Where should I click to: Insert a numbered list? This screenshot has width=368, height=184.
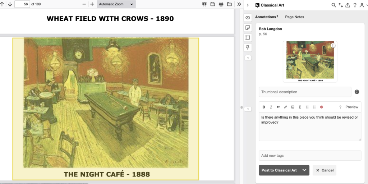click(x=307, y=107)
